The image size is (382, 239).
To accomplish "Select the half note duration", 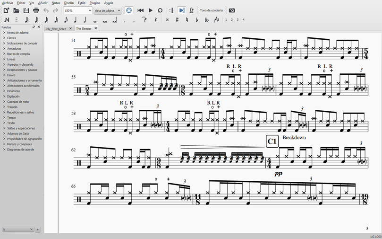I will [85, 20].
